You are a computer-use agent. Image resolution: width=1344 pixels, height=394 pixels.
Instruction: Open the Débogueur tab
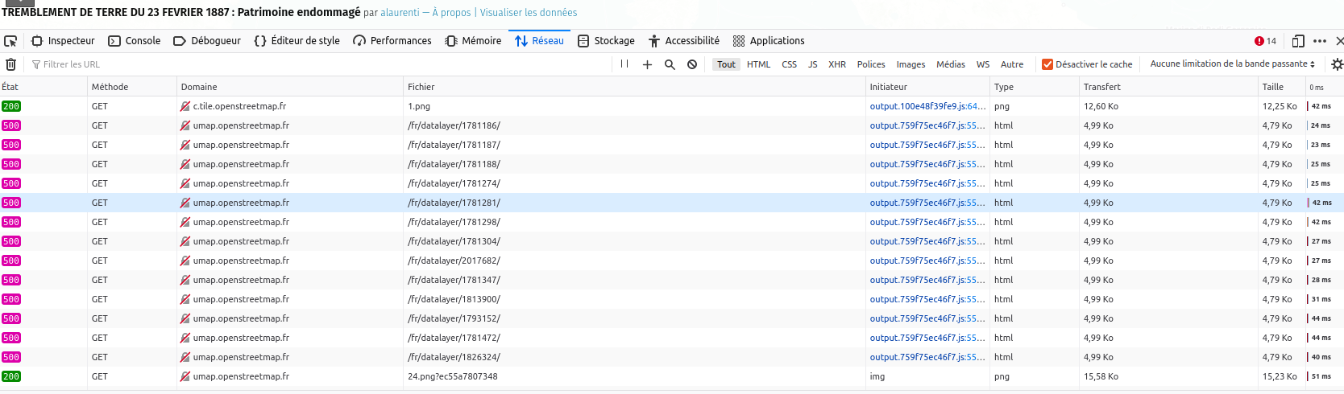pyautogui.click(x=207, y=41)
